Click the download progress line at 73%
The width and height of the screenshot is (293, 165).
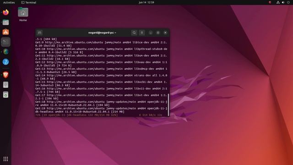(99, 115)
